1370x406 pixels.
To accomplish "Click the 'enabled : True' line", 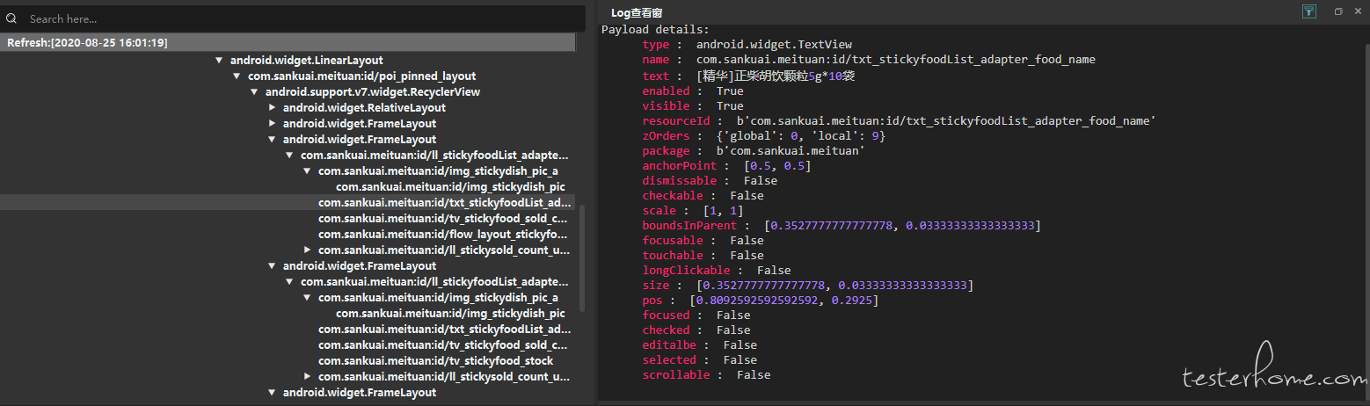I will (693, 91).
